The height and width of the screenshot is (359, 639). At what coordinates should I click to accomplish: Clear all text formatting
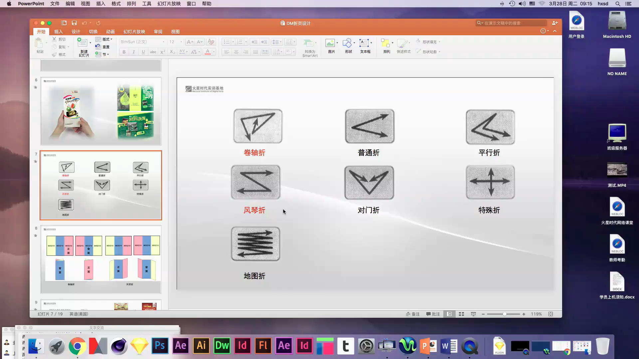(x=211, y=42)
